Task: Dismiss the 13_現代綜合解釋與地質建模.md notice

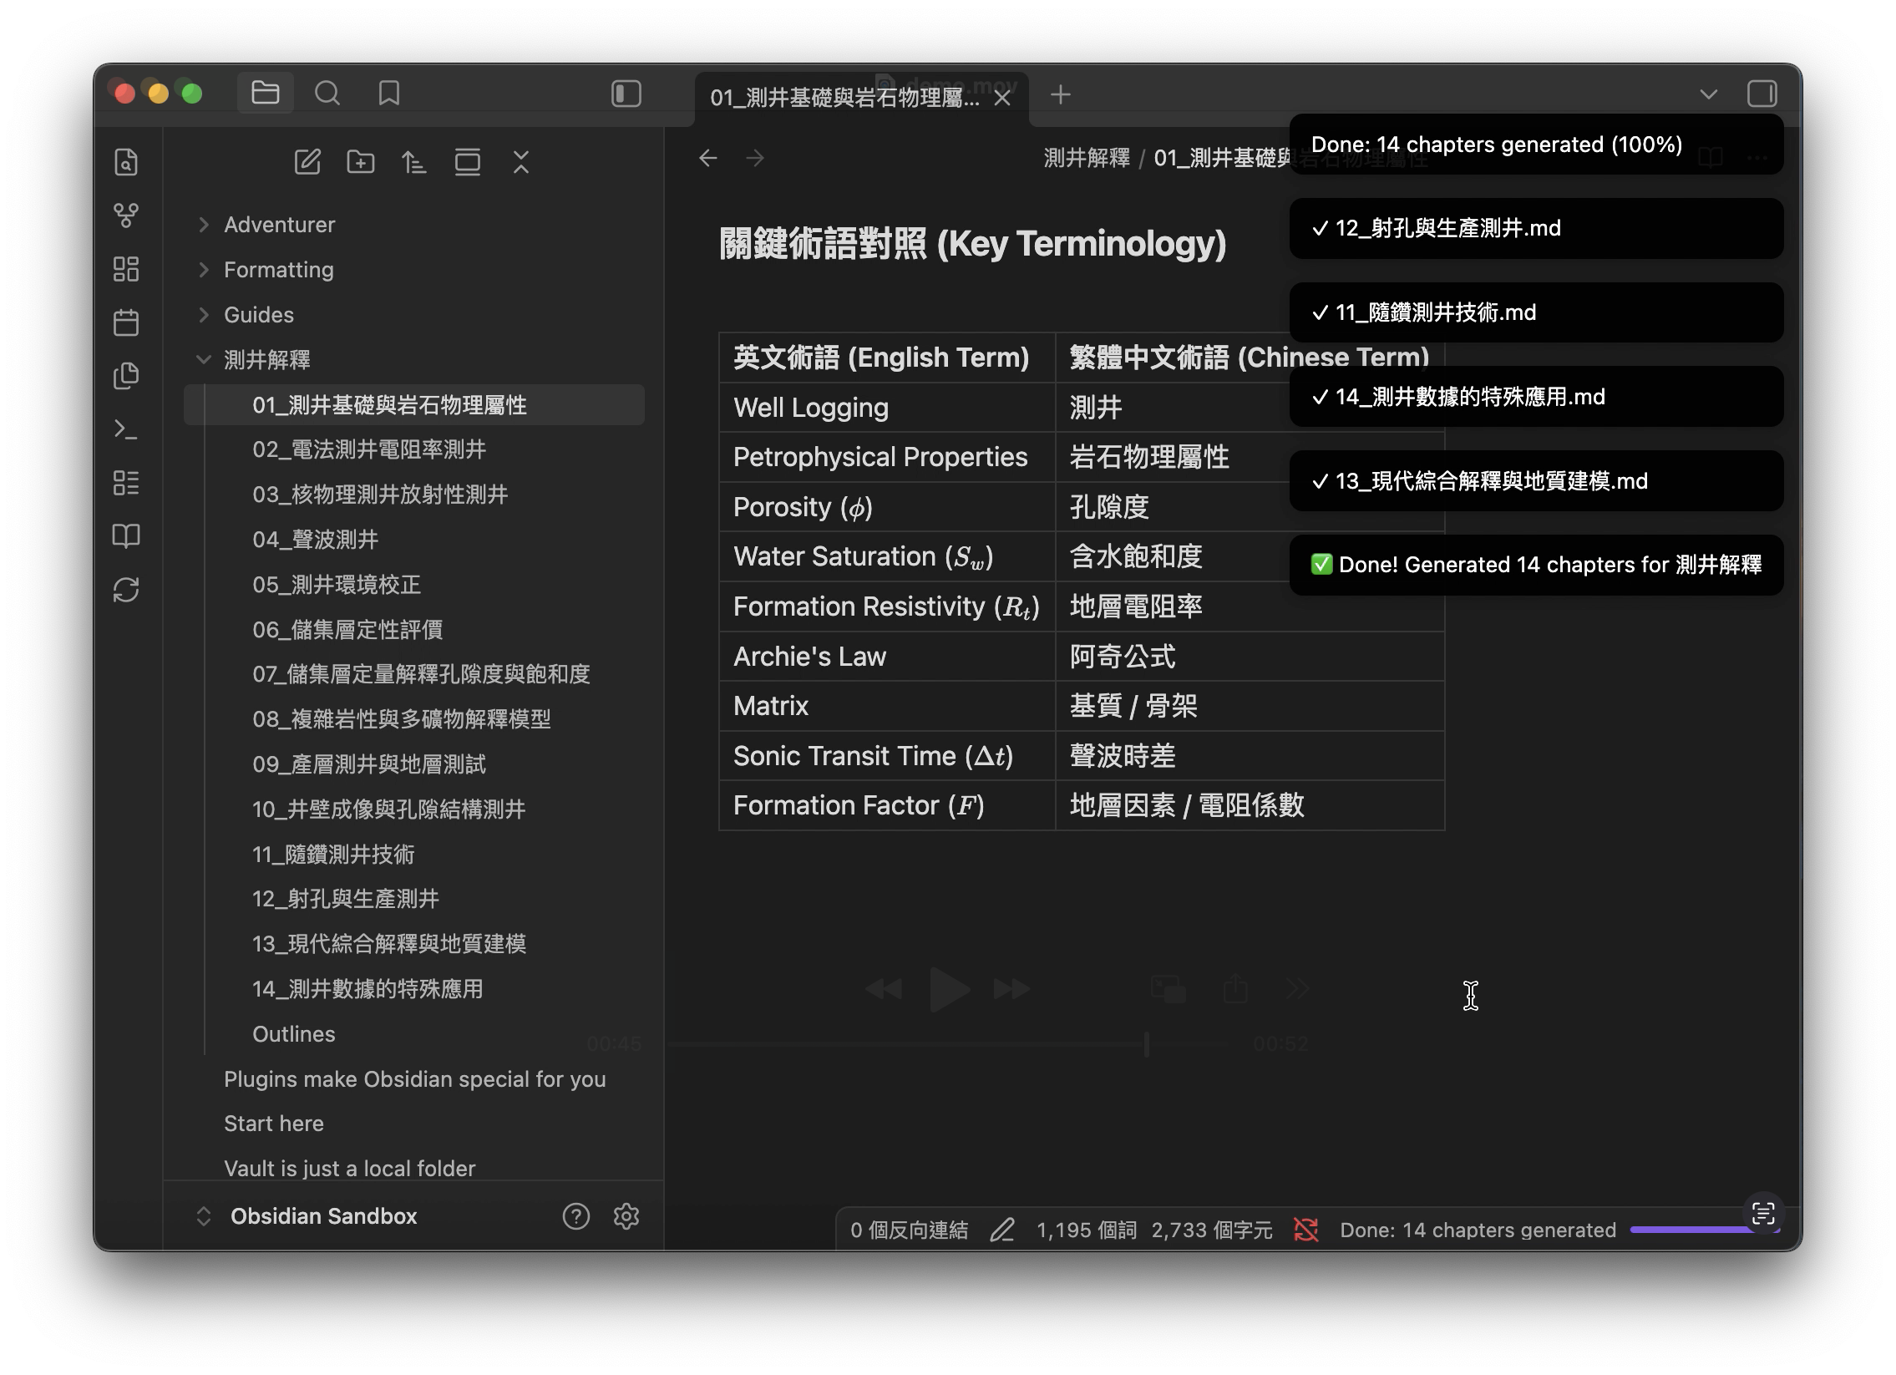Action: pyautogui.click(x=1536, y=481)
